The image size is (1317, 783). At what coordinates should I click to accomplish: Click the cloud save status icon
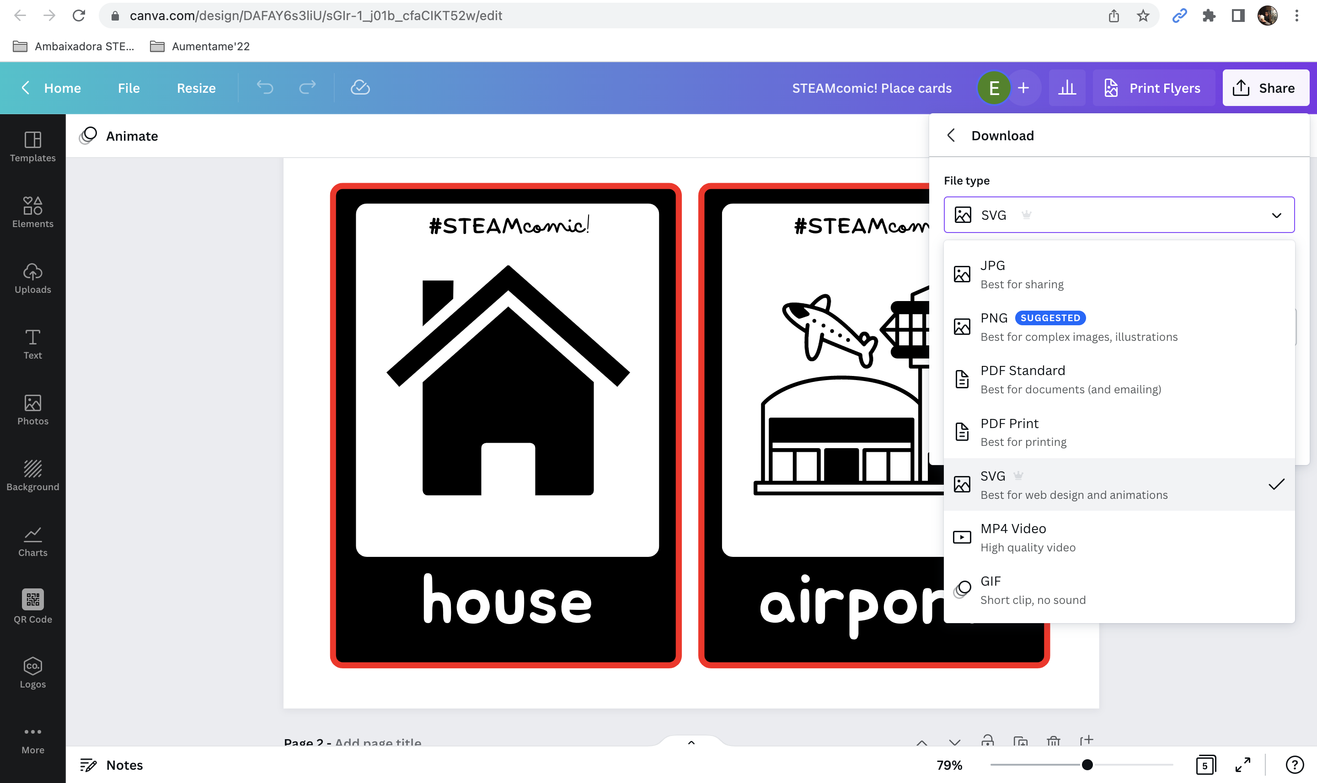click(360, 88)
